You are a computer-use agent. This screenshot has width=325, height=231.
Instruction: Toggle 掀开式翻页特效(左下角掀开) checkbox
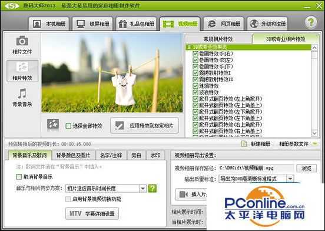pyautogui.click(x=195, y=112)
